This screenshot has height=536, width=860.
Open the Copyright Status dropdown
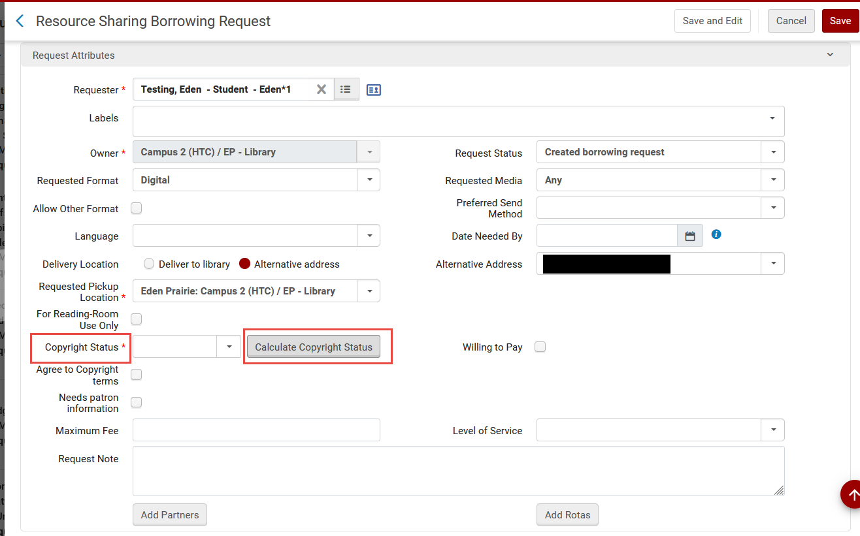pyautogui.click(x=229, y=347)
